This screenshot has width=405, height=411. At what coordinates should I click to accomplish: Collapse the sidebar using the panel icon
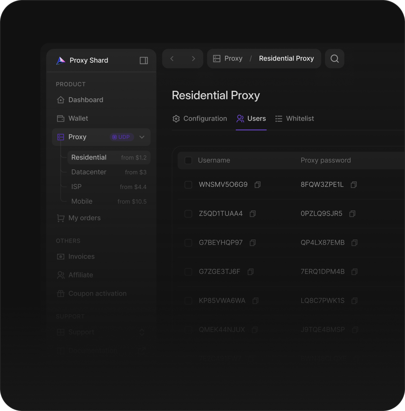(144, 60)
